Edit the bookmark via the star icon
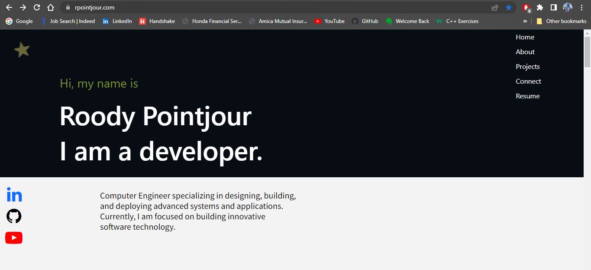The height and width of the screenshot is (270, 591). tap(508, 7)
